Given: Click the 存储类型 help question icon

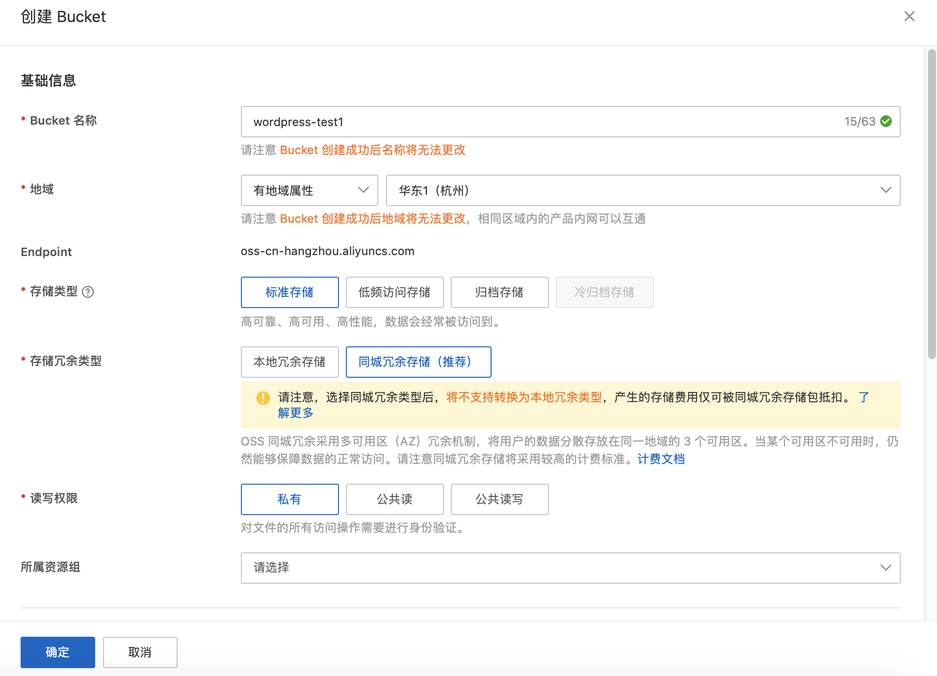Looking at the screenshot, I should coord(88,292).
